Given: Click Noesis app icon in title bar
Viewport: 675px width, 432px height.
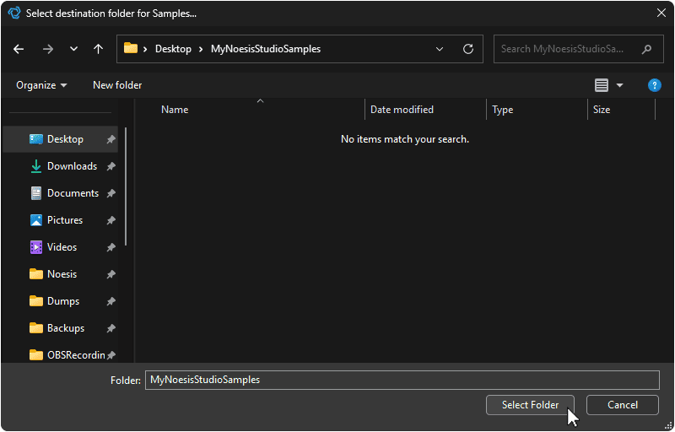Looking at the screenshot, I should coord(14,13).
